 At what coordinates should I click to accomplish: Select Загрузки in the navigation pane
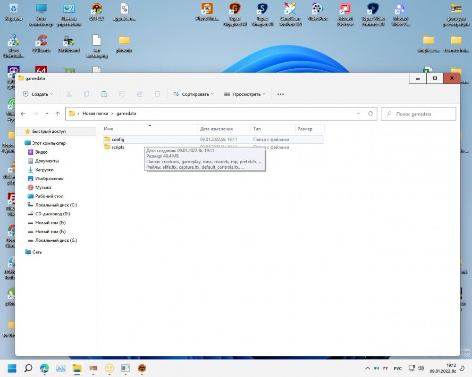click(44, 170)
